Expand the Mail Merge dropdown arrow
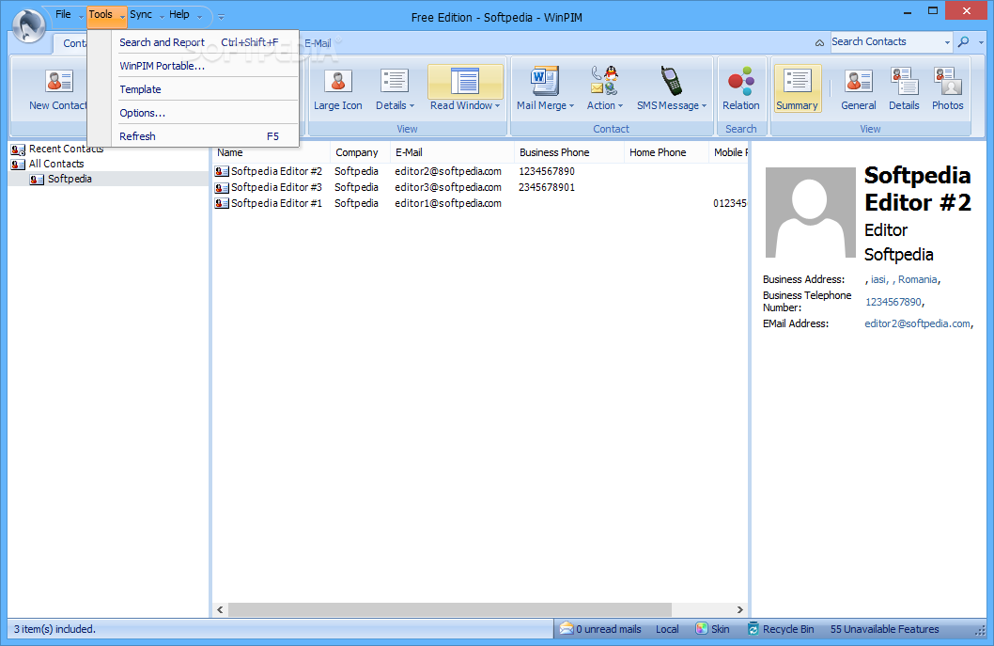This screenshot has height=646, width=994. (572, 106)
